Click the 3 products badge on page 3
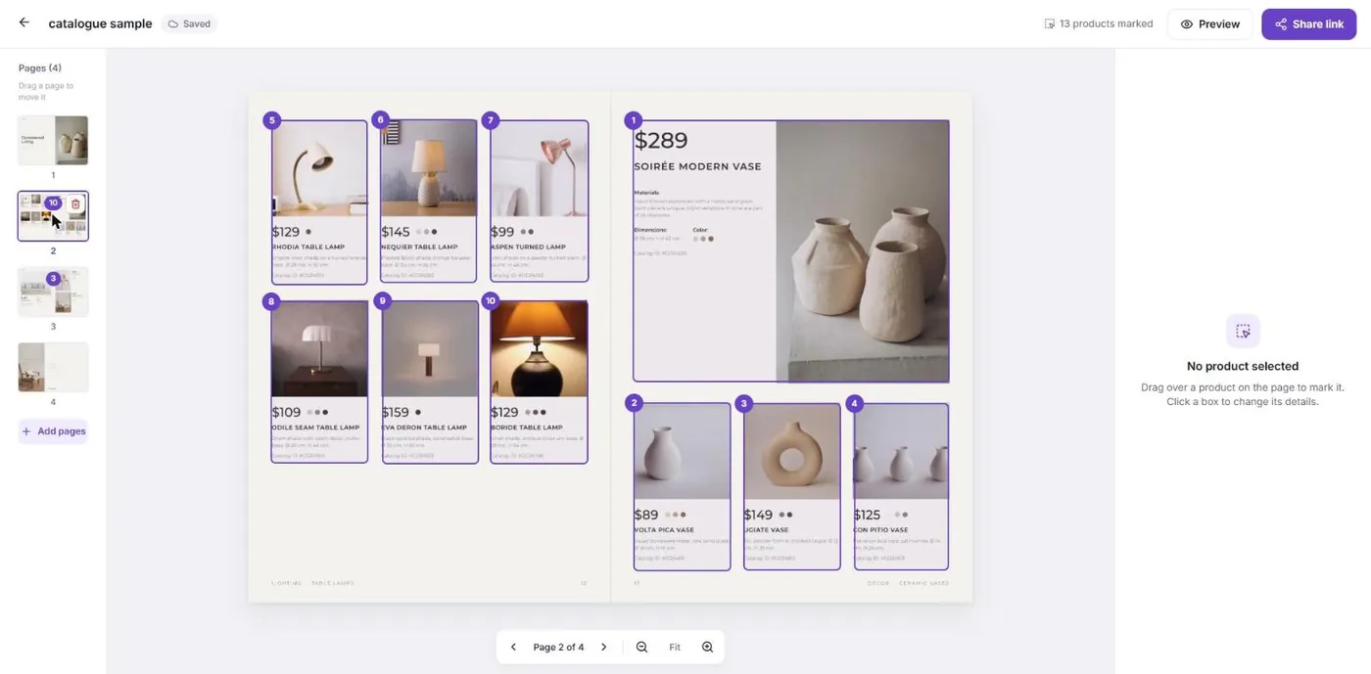The height and width of the screenshot is (674, 1371). click(x=53, y=279)
